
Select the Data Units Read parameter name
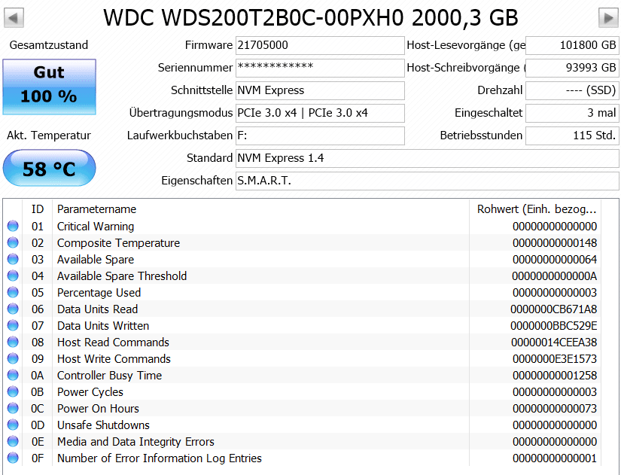click(97, 309)
